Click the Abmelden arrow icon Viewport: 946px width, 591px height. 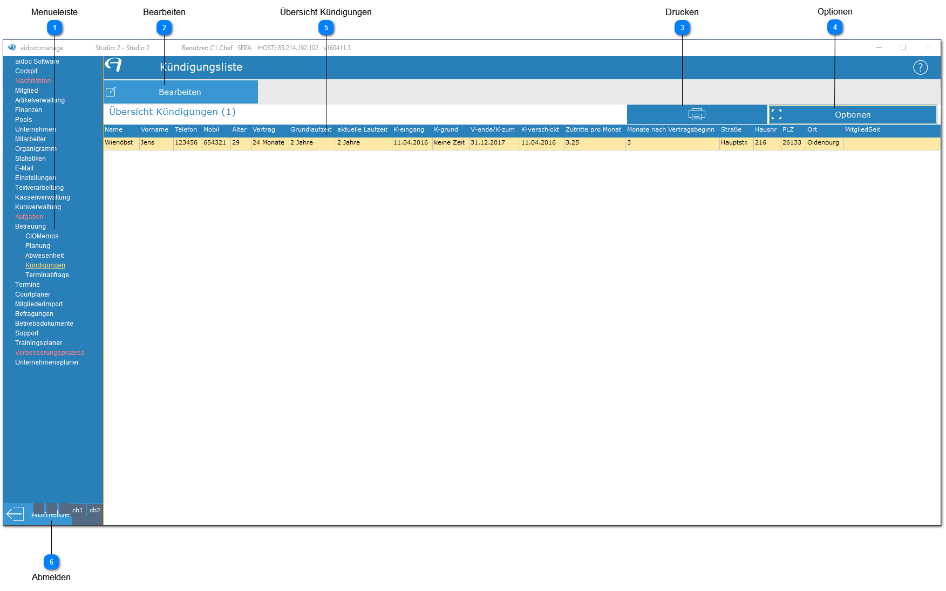[x=15, y=514]
